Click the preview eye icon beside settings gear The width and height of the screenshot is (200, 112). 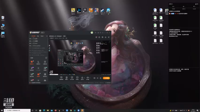point(97,78)
